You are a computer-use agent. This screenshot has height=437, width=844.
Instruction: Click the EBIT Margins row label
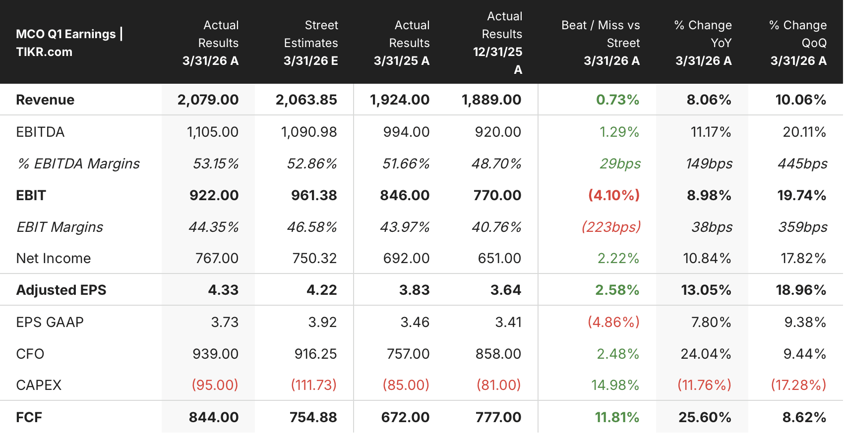60,227
